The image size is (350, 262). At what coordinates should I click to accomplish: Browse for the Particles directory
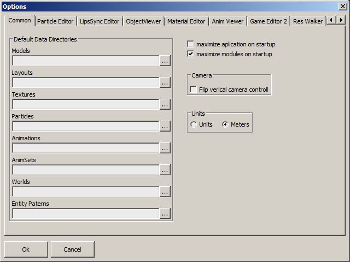165,126
